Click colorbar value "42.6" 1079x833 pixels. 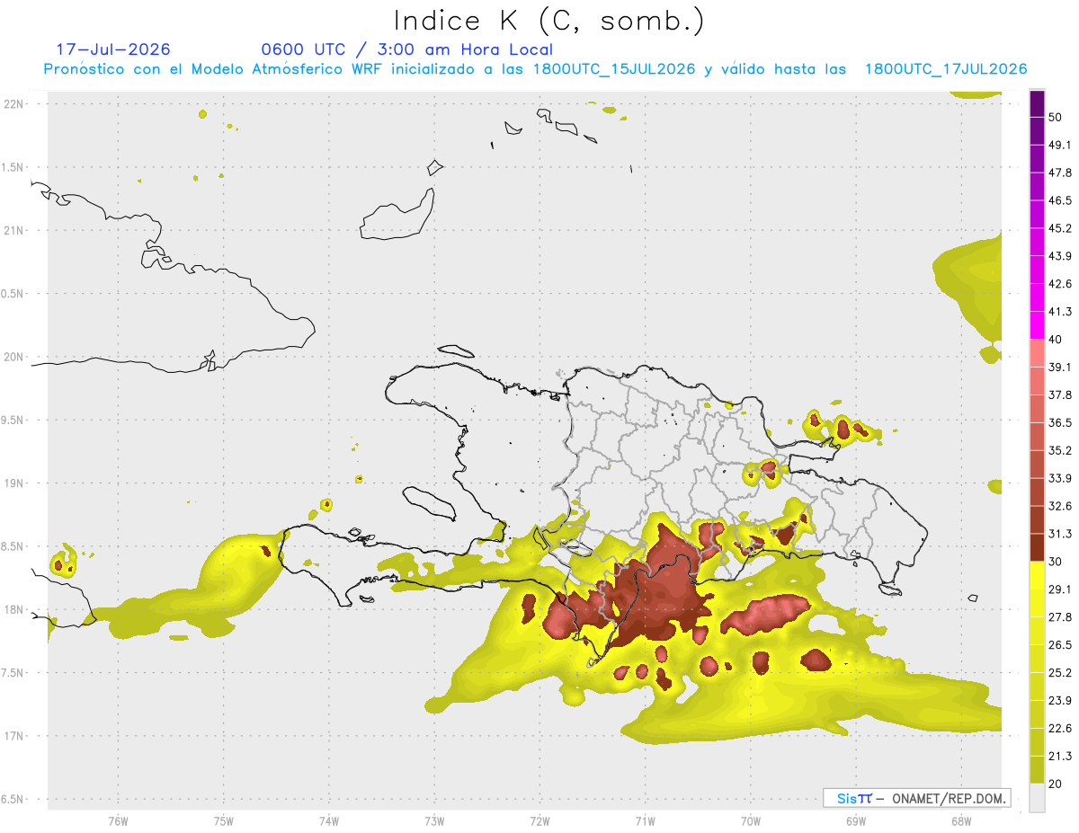[1060, 284]
